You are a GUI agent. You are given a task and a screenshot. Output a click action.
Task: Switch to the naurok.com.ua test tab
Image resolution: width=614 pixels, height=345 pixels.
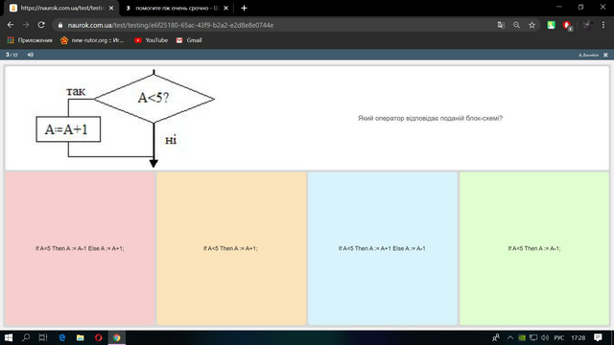click(x=61, y=9)
